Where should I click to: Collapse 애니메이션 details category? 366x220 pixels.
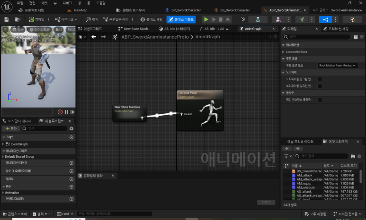pyautogui.click(x=283, y=45)
